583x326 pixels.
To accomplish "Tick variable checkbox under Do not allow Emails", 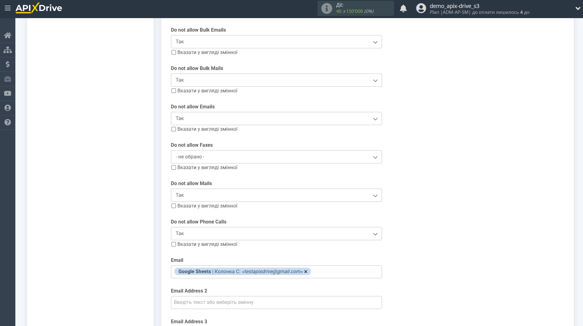I will (x=174, y=129).
